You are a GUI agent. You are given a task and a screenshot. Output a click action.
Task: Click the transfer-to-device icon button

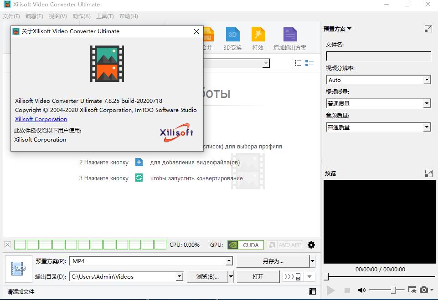[293, 277]
